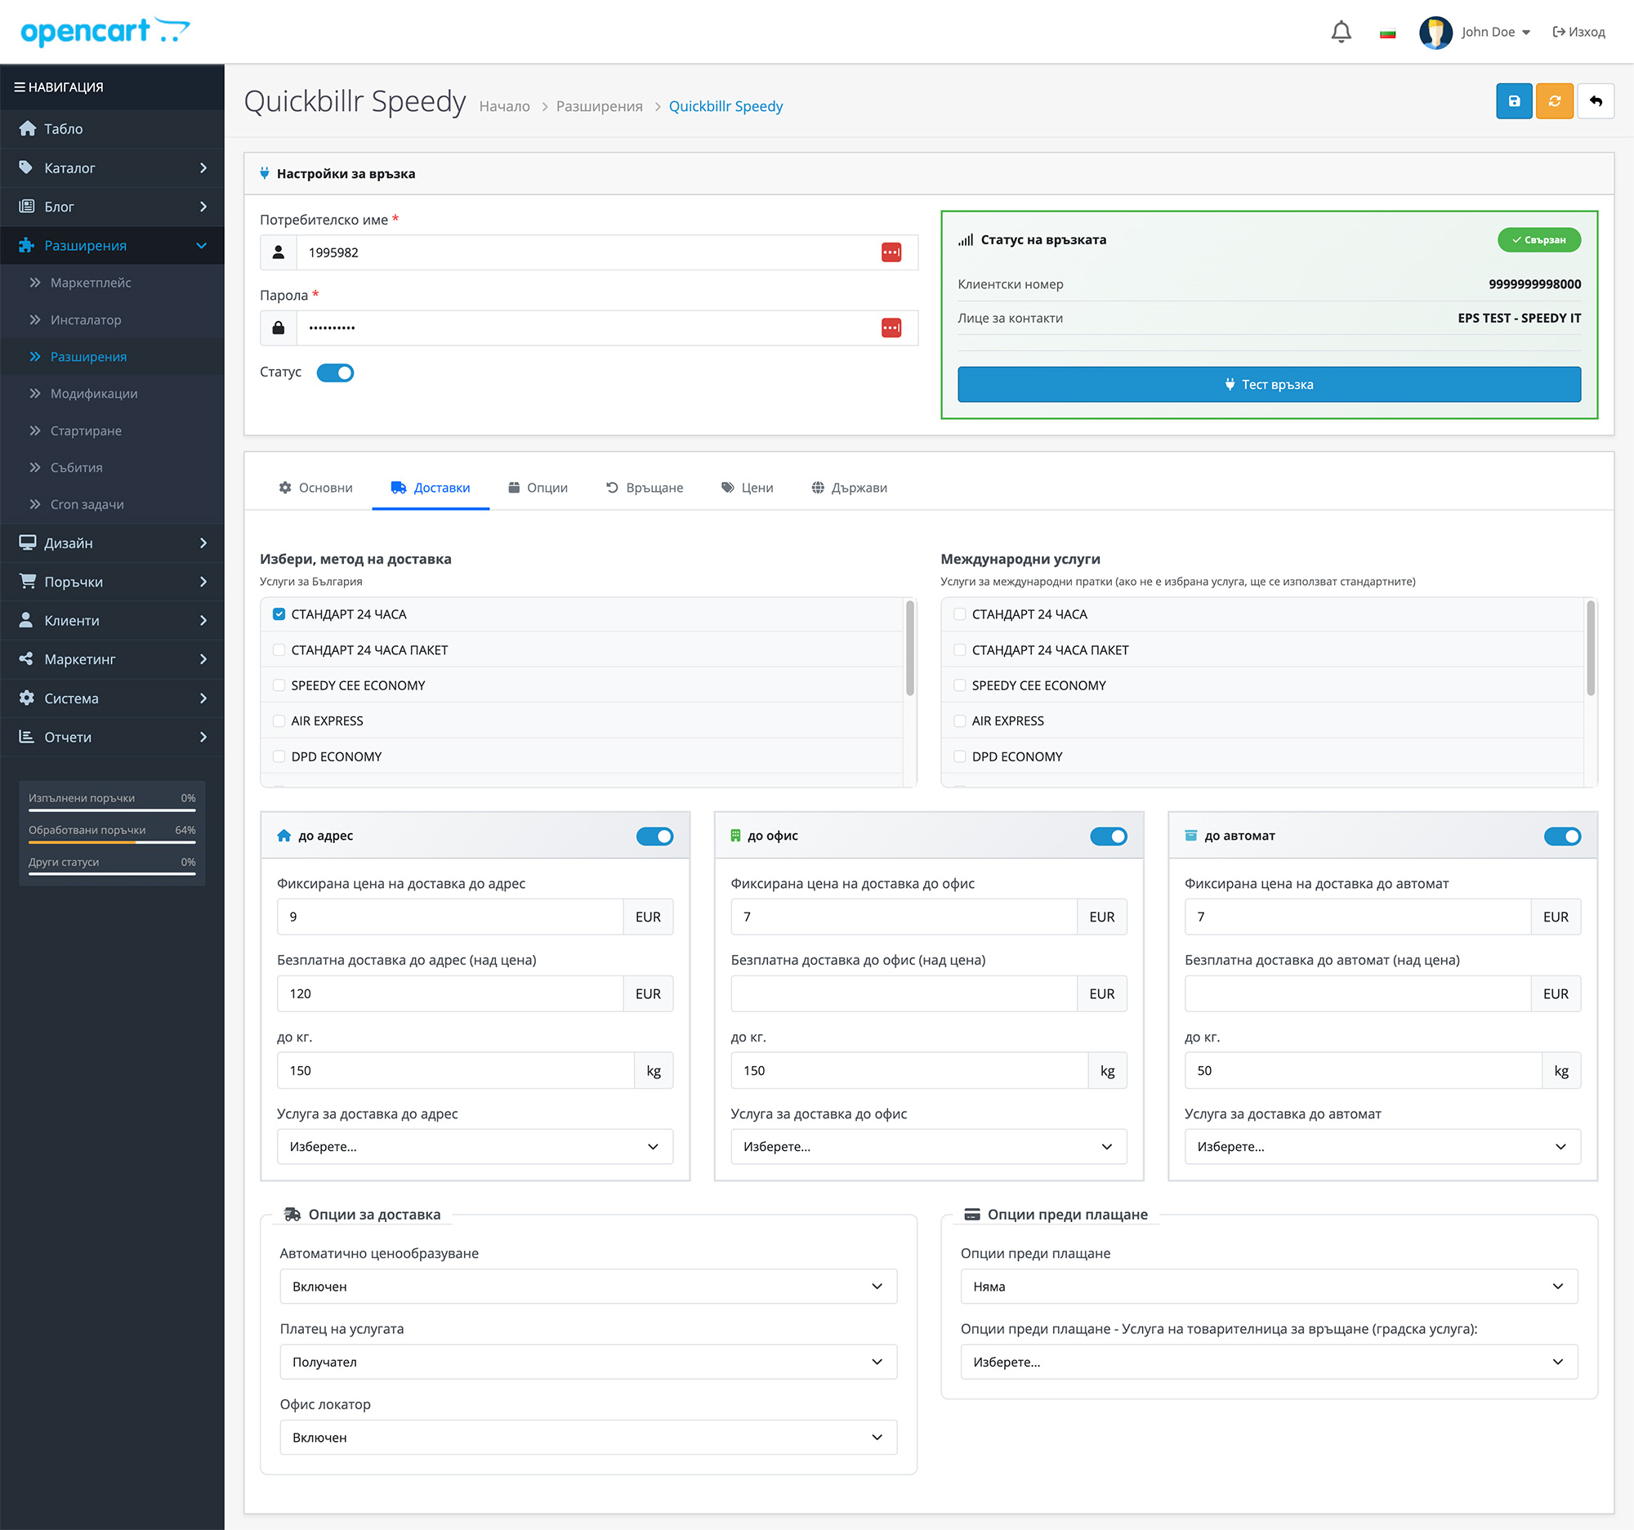This screenshot has height=1530, width=1634.
Task: Open the notifications bell icon
Action: tap(1341, 32)
